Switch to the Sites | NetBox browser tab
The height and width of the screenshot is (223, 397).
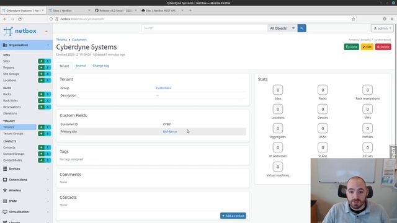click(69, 11)
